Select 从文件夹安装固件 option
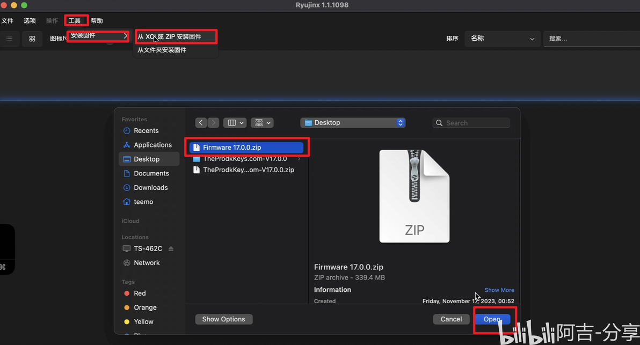The width and height of the screenshot is (640, 345). [x=176, y=50]
